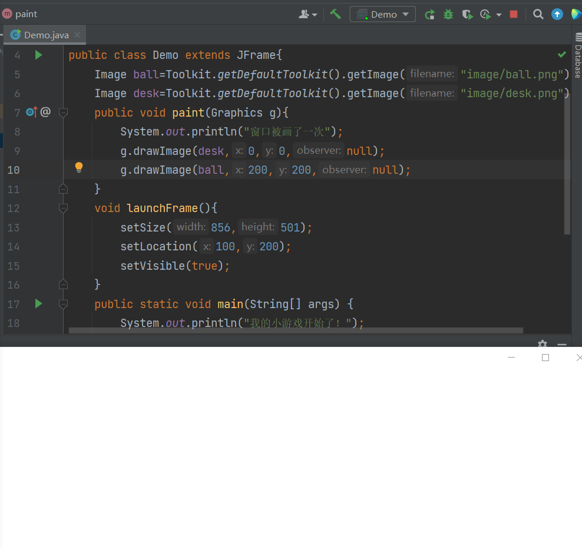Screen dimensions: 582x549
Task: Open Search Everywhere magnifier icon
Action: (x=538, y=15)
